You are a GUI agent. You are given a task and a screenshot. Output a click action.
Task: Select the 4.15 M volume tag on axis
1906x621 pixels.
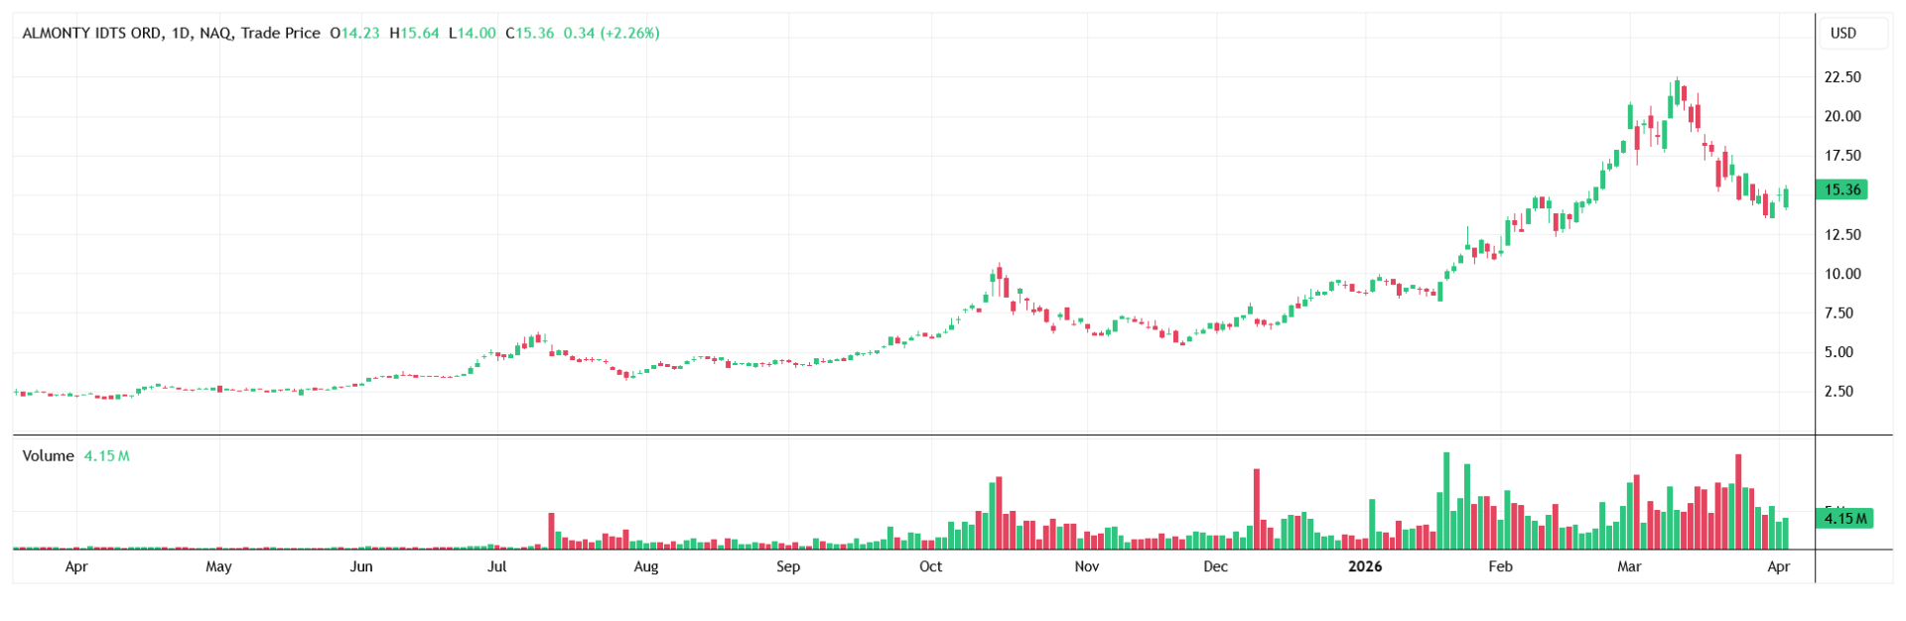coord(1844,518)
